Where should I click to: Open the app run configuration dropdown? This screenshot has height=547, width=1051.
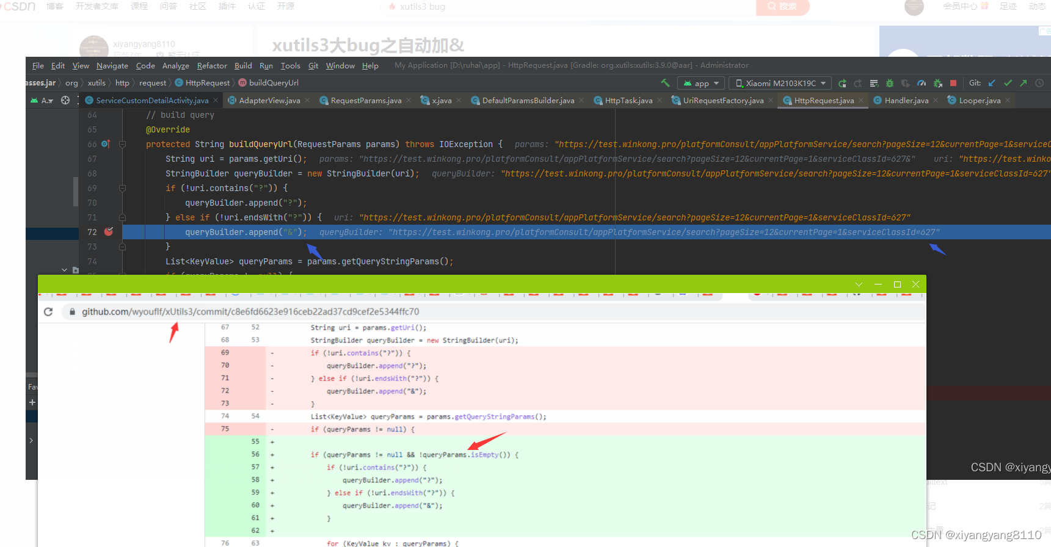[701, 83]
